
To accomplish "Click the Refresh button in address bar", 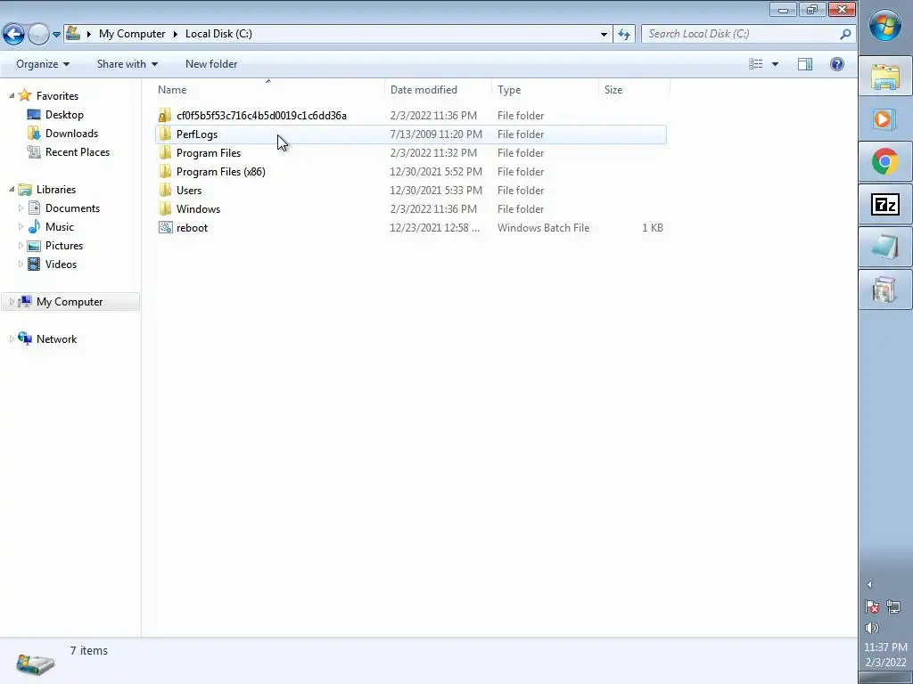I will [x=624, y=34].
